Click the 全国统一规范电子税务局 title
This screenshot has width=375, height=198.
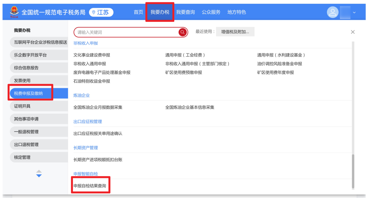point(53,13)
